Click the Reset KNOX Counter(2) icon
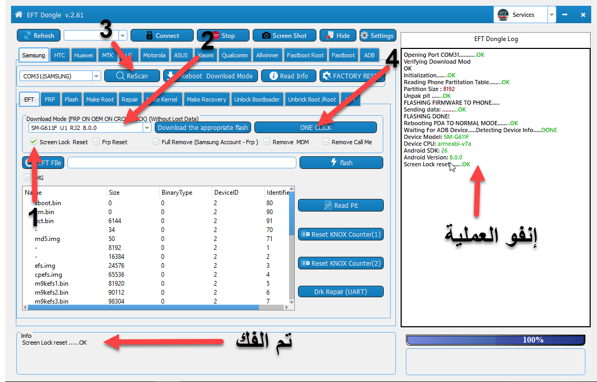Image resolution: width=597 pixels, height=382 pixels. click(x=305, y=263)
